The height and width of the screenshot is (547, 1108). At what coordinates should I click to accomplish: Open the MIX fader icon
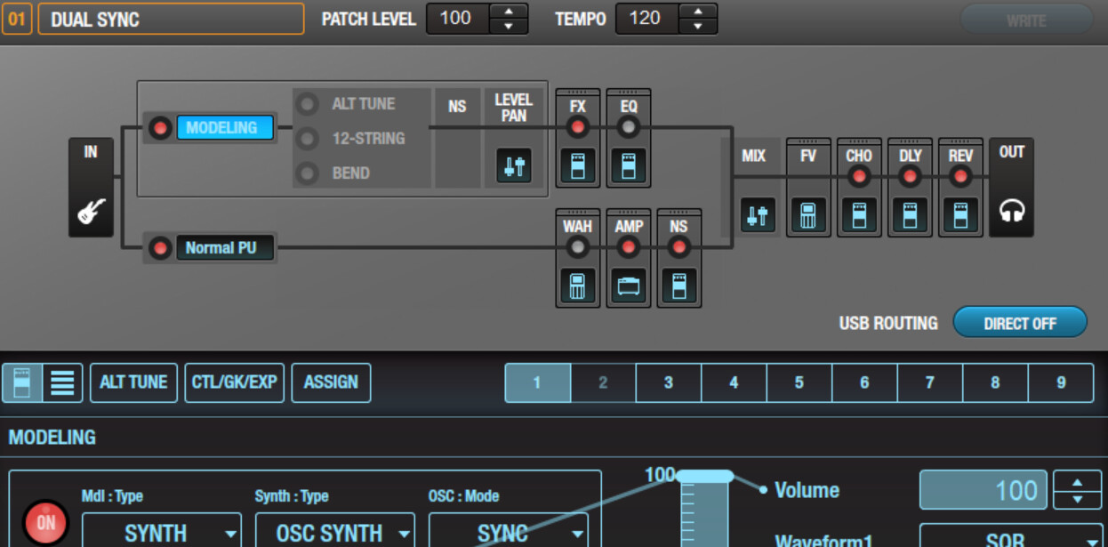[756, 215]
